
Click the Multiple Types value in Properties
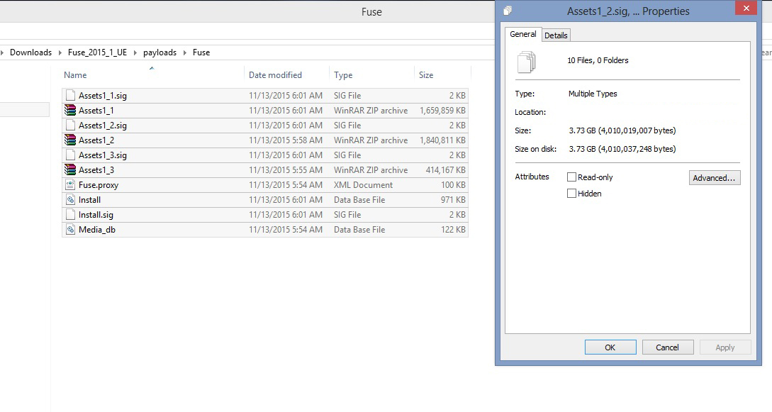click(593, 94)
